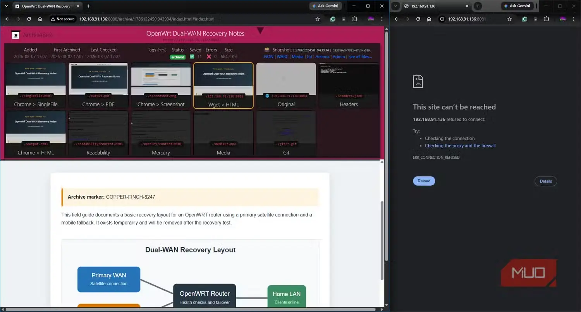Open the Chrome > PDF thumbnail
Viewport: 581px width, 312px height.
[x=98, y=86]
